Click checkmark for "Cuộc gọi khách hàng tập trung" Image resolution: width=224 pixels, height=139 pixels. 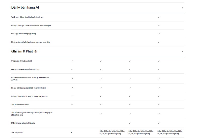click(159, 34)
